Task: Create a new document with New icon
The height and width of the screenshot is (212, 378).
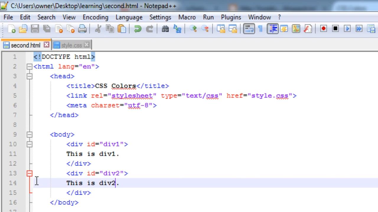Action: pos(12,29)
